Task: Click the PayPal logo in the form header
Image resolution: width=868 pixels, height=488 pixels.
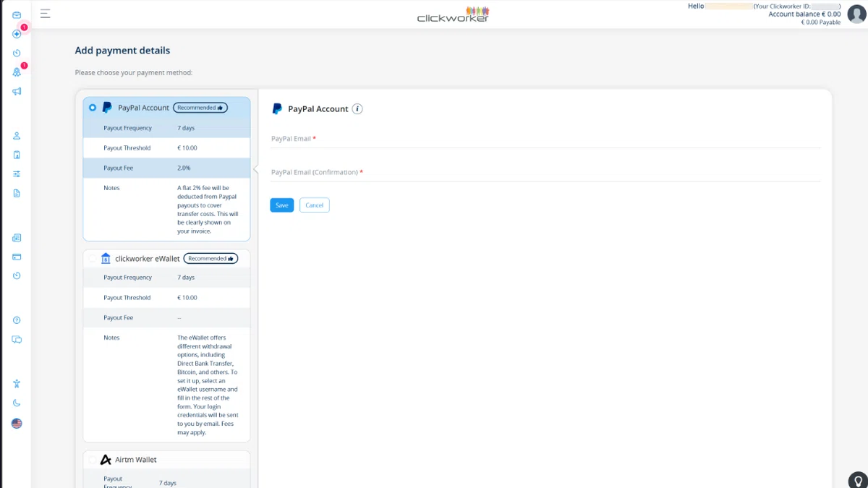Action: coord(277,109)
